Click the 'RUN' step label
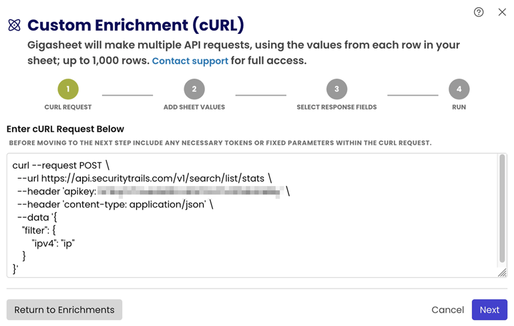The image size is (514, 326). (x=459, y=107)
